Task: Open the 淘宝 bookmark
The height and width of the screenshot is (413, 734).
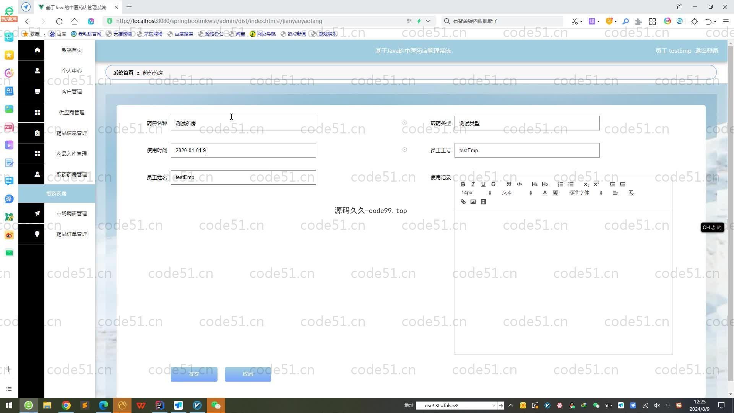Action: (x=237, y=34)
